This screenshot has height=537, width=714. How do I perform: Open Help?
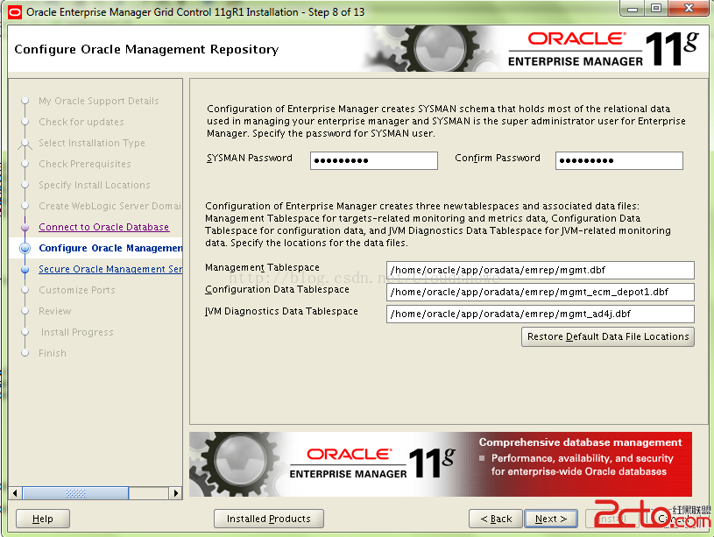click(x=43, y=519)
